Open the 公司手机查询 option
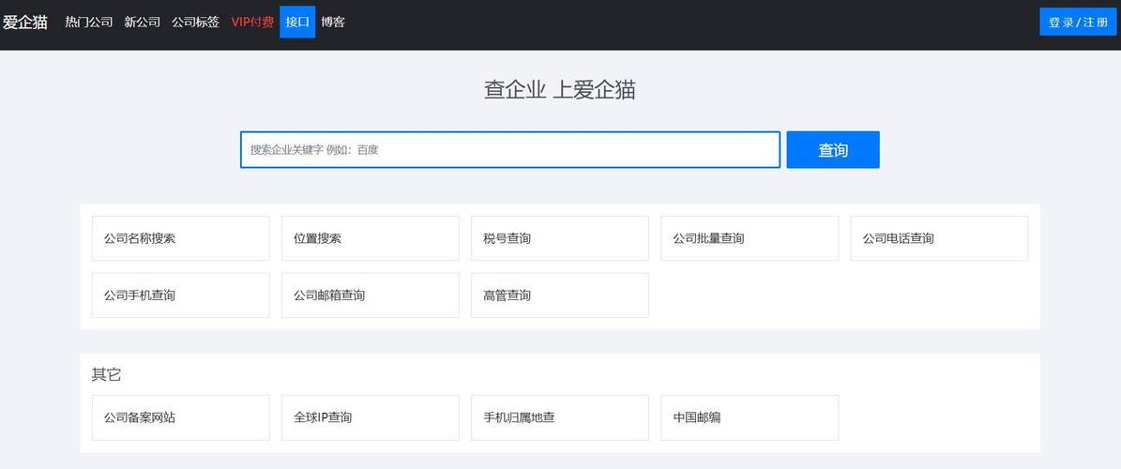 pyautogui.click(x=180, y=295)
